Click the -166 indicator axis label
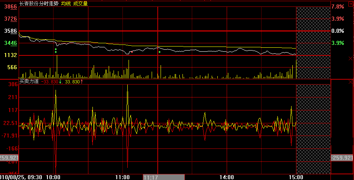 point(12,149)
